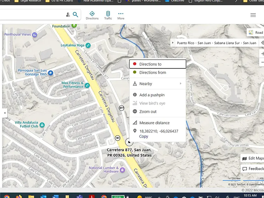Click the Edit Maps button

253,158
